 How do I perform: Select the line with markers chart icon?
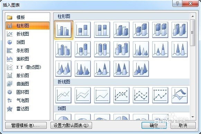[121, 95]
